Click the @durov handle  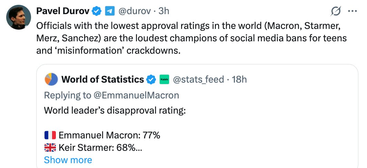coord(135,11)
